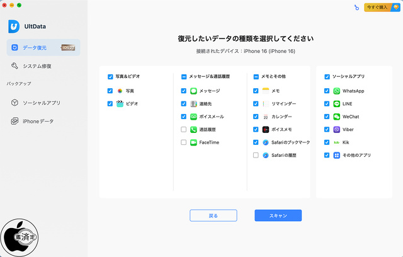Click the LINE app icon
Image resolution: width=403 pixels, height=257 pixels.
[337, 104]
